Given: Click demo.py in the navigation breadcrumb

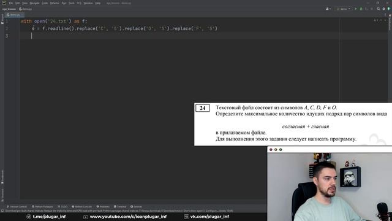Looking at the screenshot, I should click(x=26, y=9).
